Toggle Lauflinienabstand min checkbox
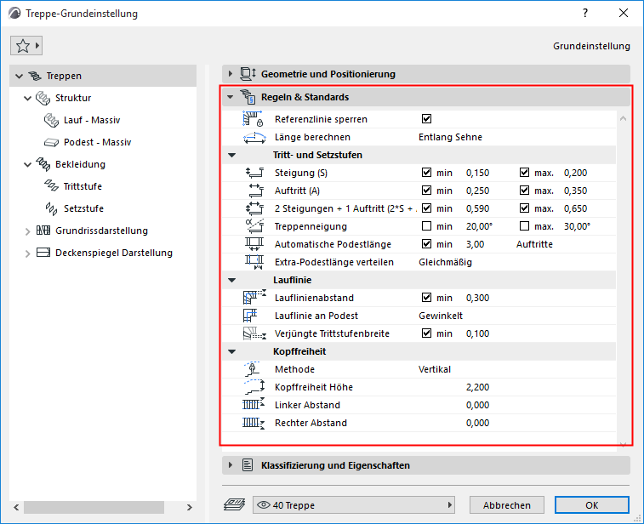Image resolution: width=644 pixels, height=524 pixels. pyautogui.click(x=427, y=298)
